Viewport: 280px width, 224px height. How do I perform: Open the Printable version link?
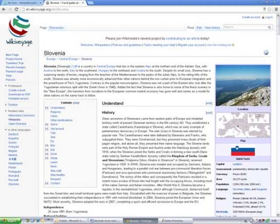click(18, 99)
